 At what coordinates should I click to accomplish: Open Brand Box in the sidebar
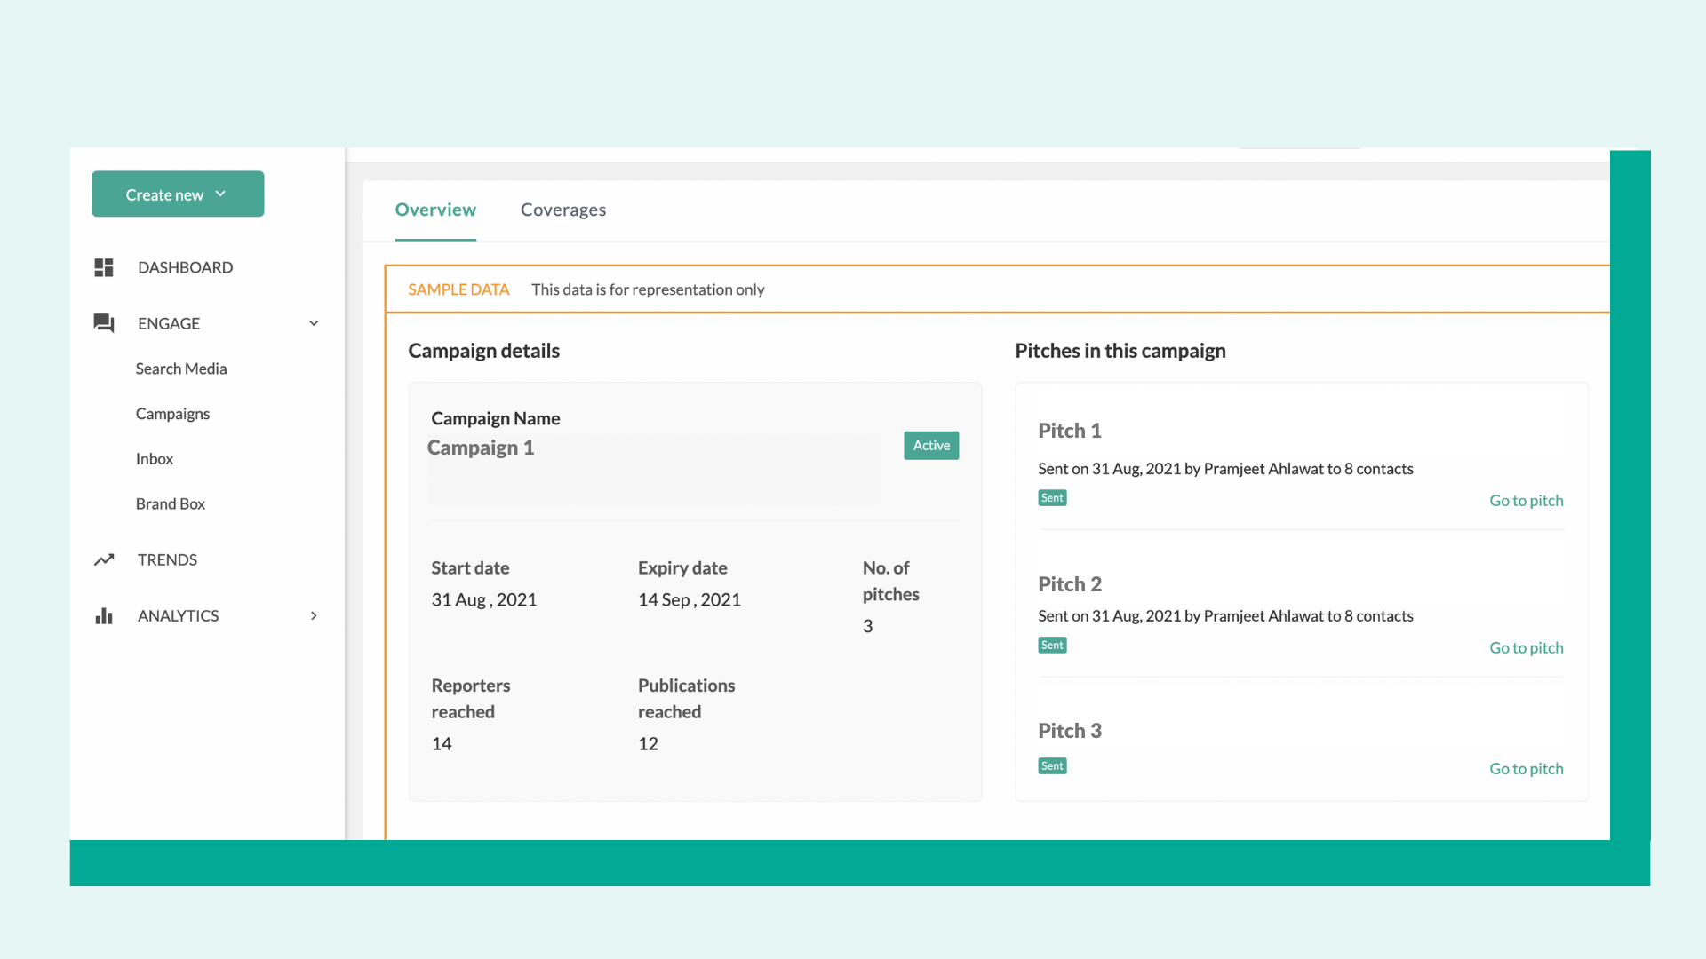pyautogui.click(x=171, y=503)
